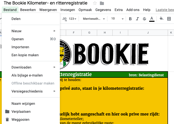
Task: Open the text color picker
Action: point(152,19)
